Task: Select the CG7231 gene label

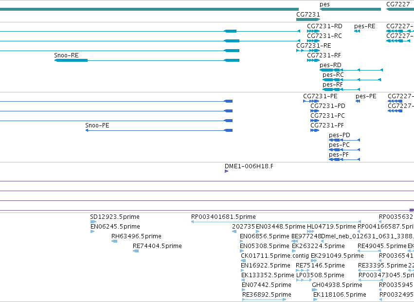Action: tap(308, 15)
